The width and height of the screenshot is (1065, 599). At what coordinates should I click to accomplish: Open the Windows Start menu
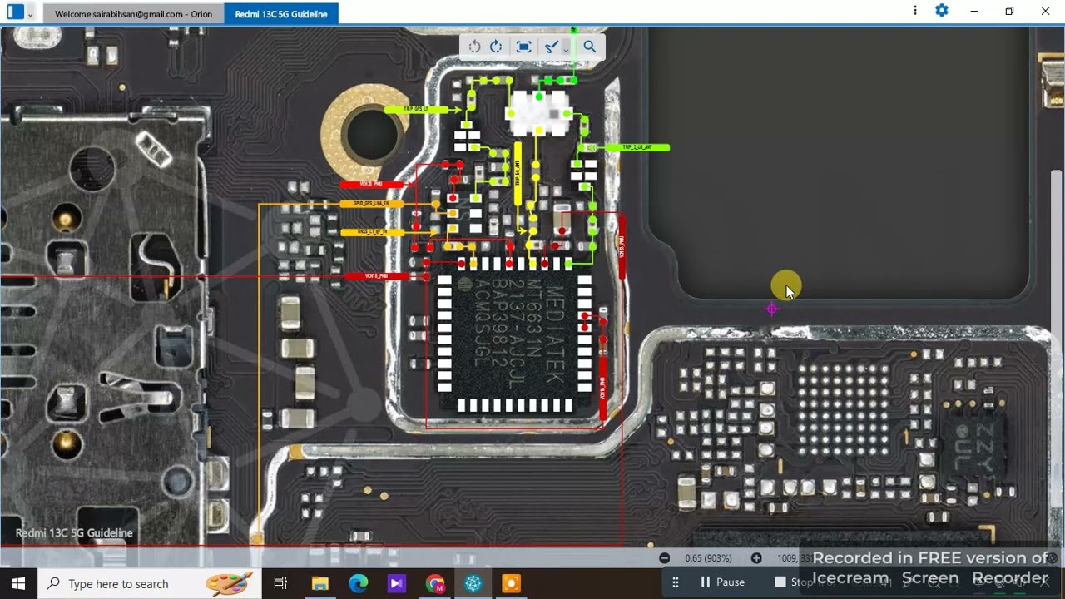pos(18,583)
